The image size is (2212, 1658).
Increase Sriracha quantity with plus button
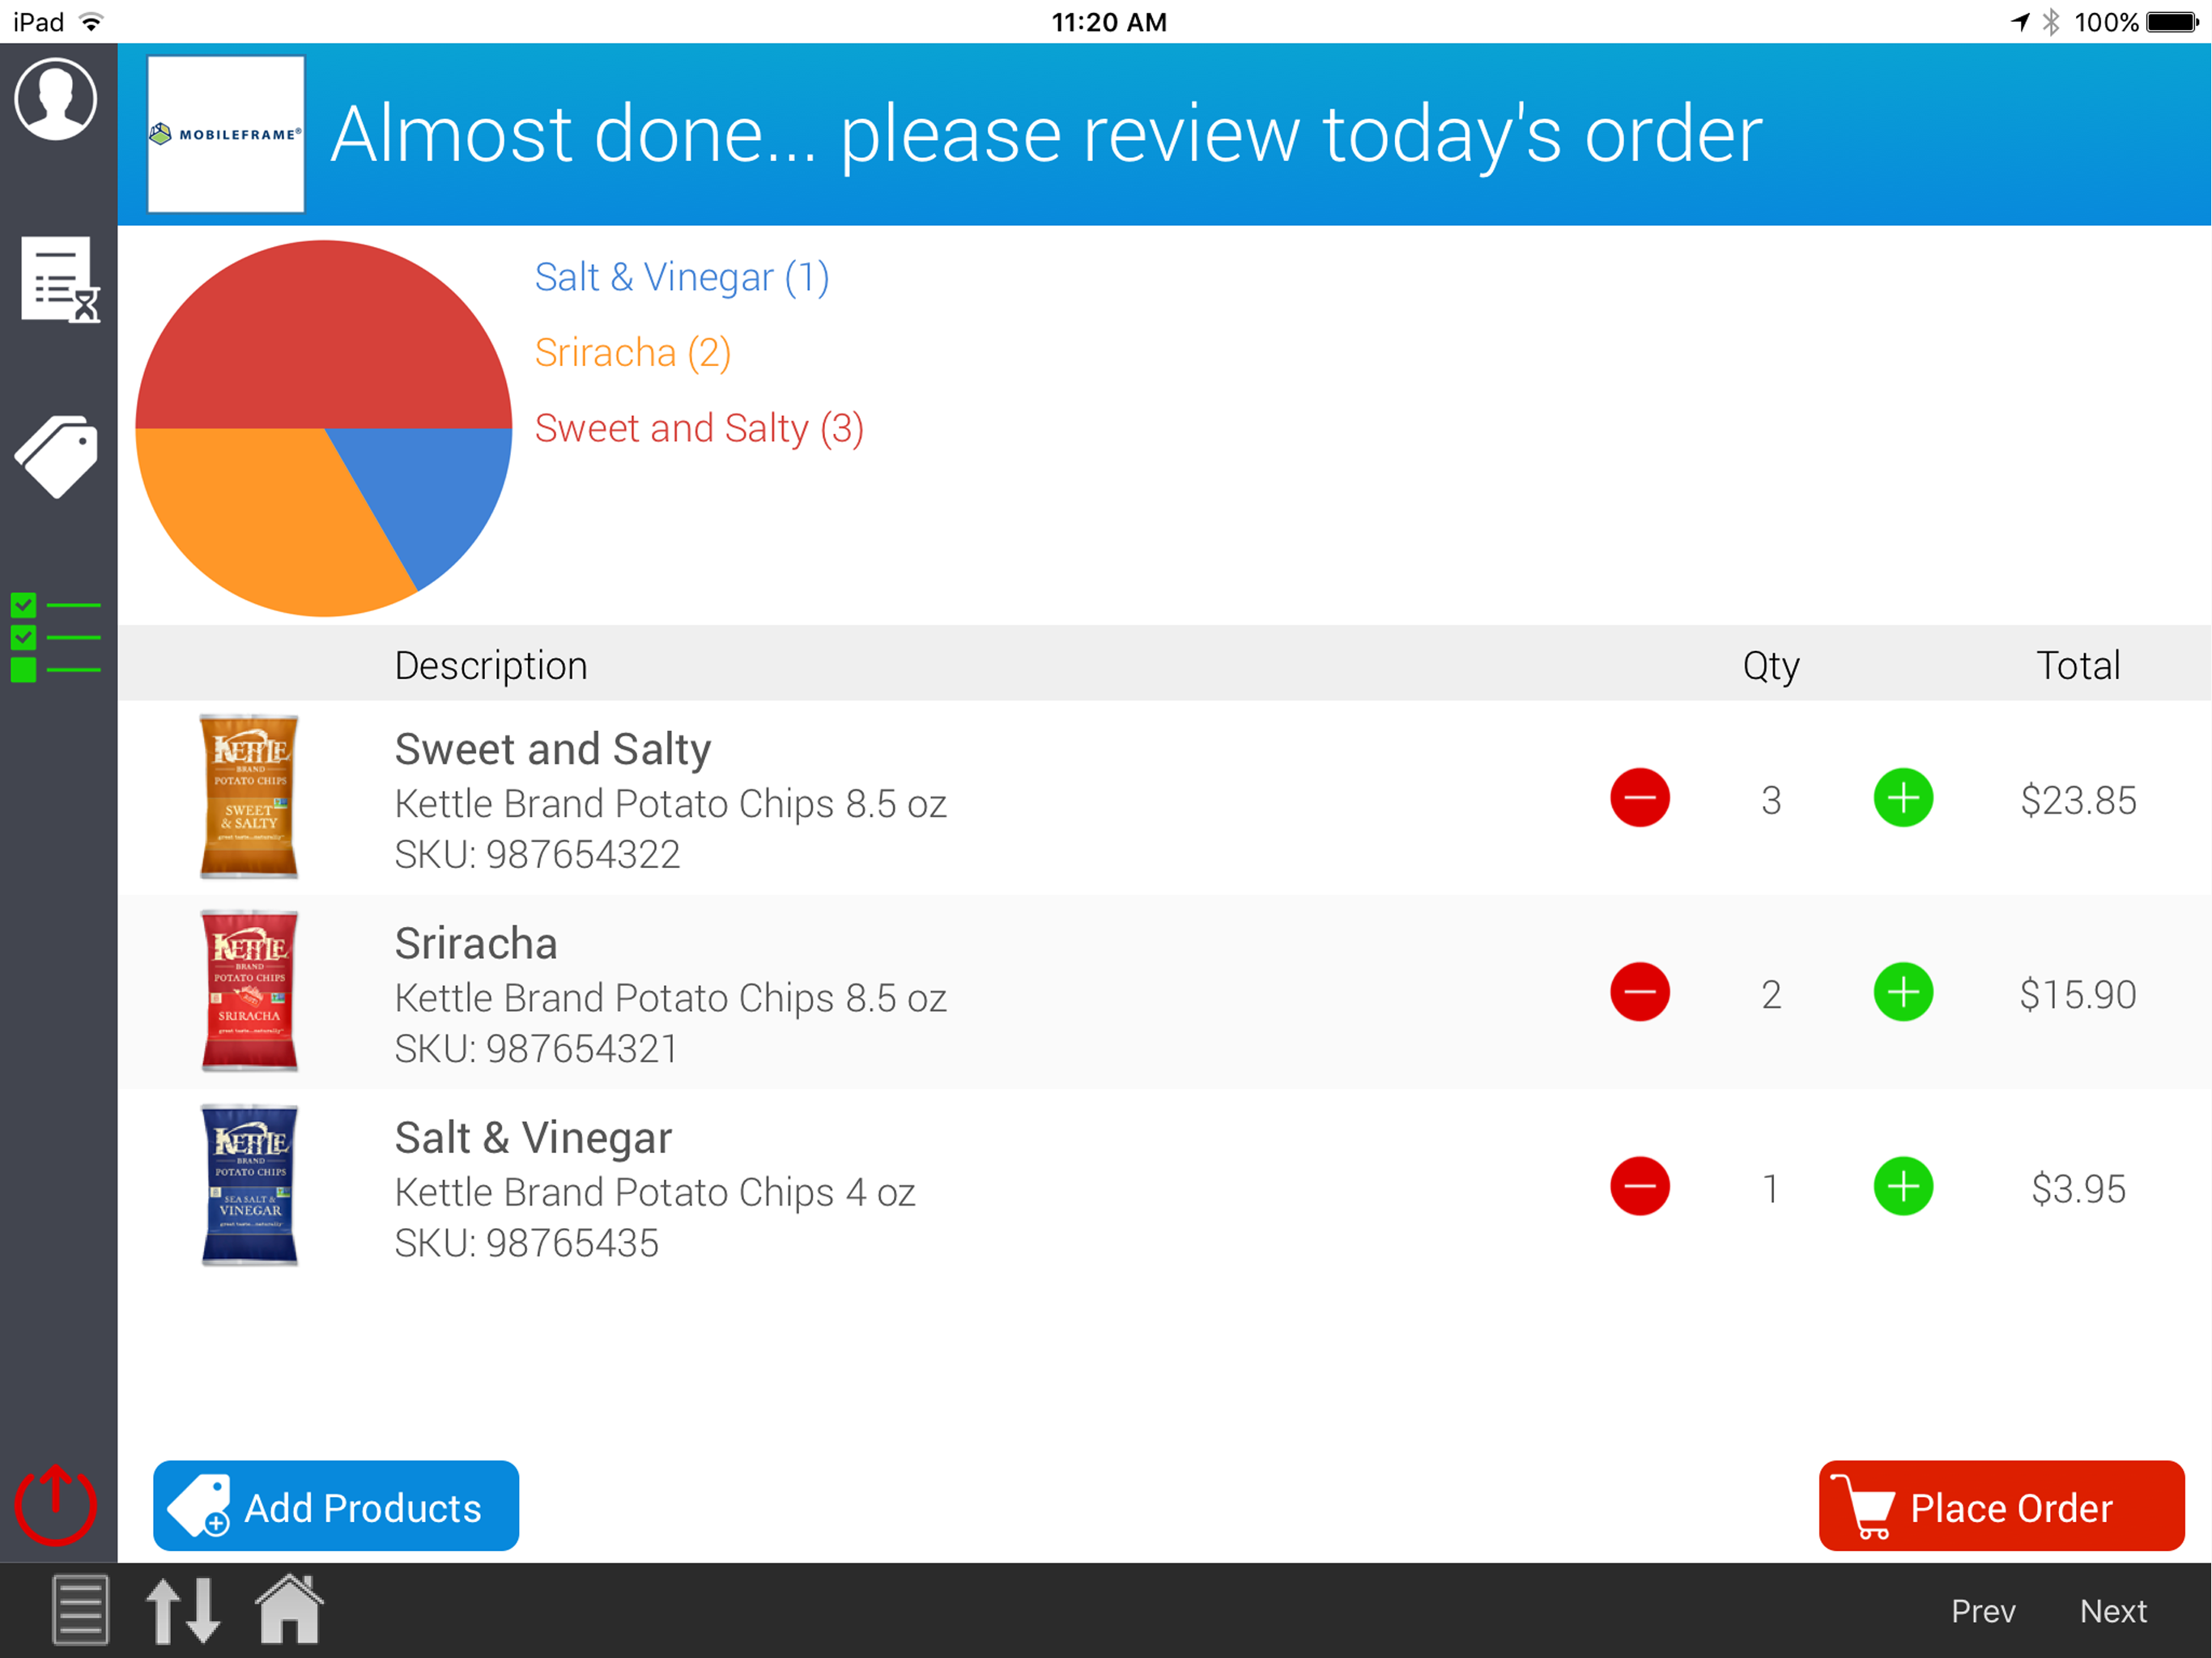pyautogui.click(x=1902, y=992)
